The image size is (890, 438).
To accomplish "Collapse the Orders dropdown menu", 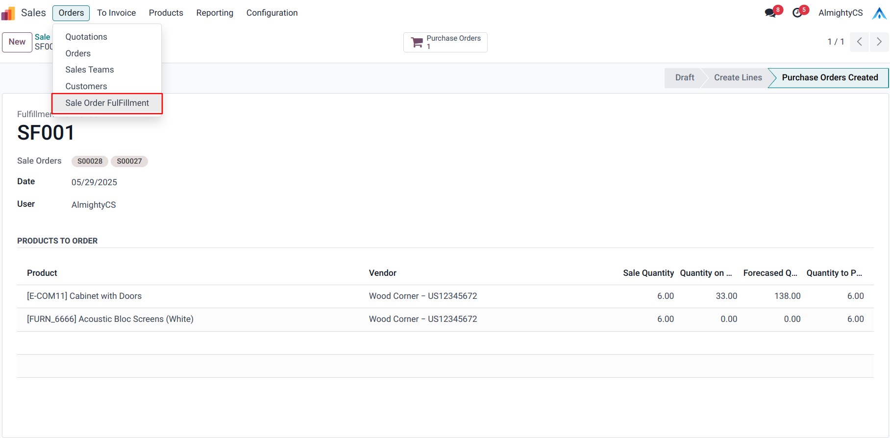I will (71, 13).
